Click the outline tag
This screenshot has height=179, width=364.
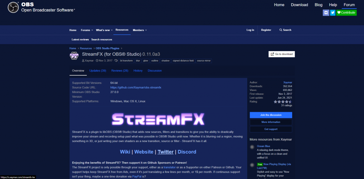[x=155, y=61]
